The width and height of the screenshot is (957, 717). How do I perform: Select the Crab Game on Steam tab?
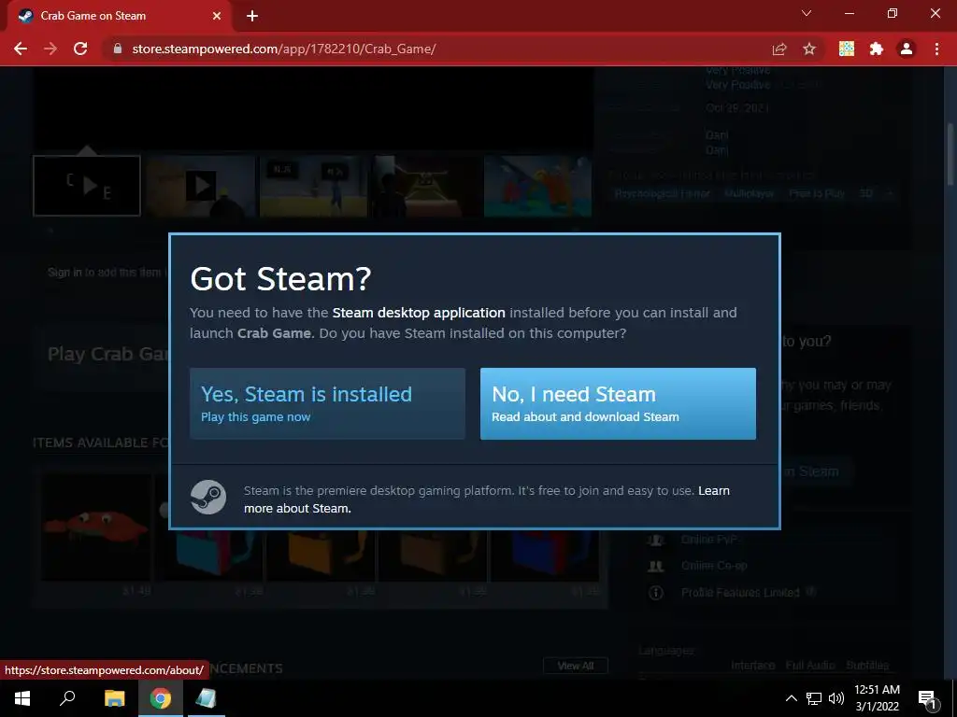tap(119, 16)
